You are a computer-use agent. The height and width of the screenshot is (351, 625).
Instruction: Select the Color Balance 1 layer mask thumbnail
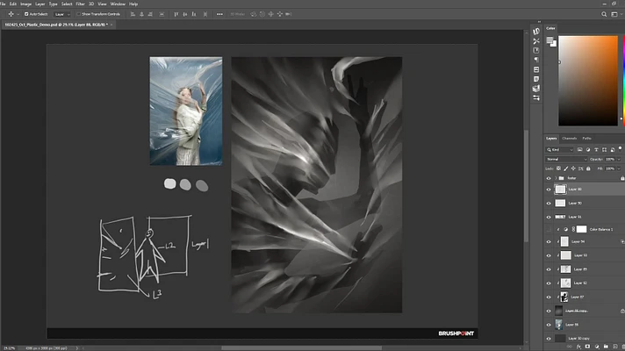(582, 229)
